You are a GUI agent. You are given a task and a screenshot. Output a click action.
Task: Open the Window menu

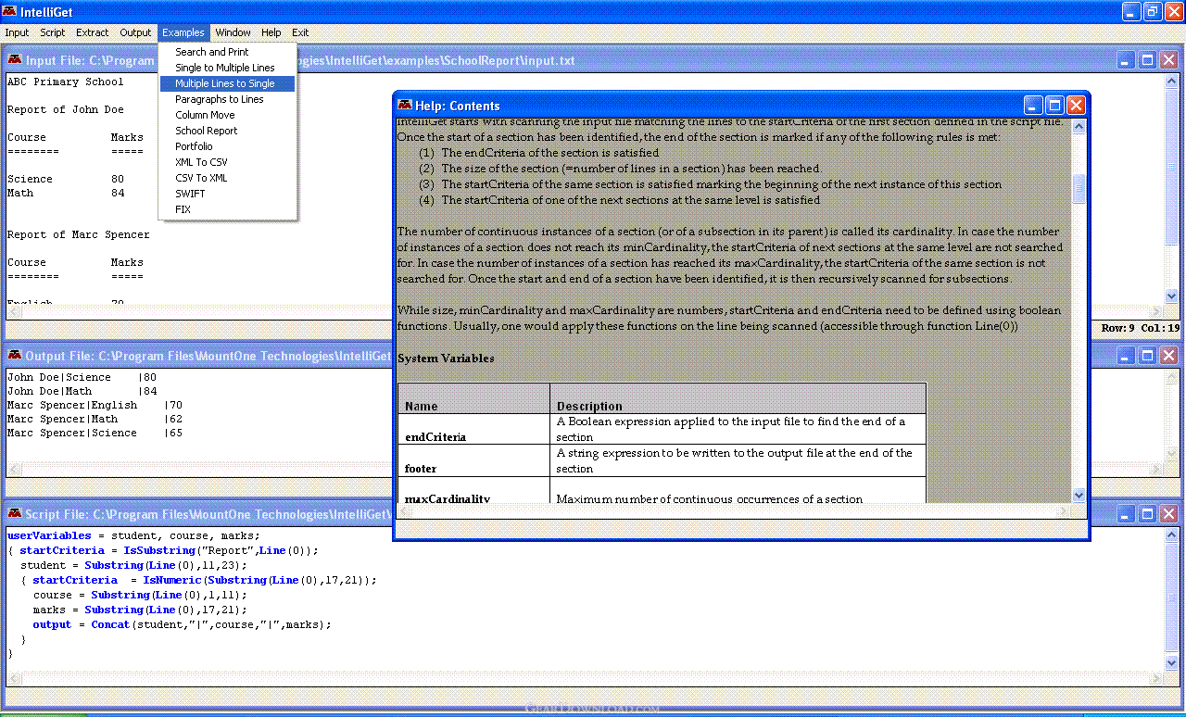(233, 32)
